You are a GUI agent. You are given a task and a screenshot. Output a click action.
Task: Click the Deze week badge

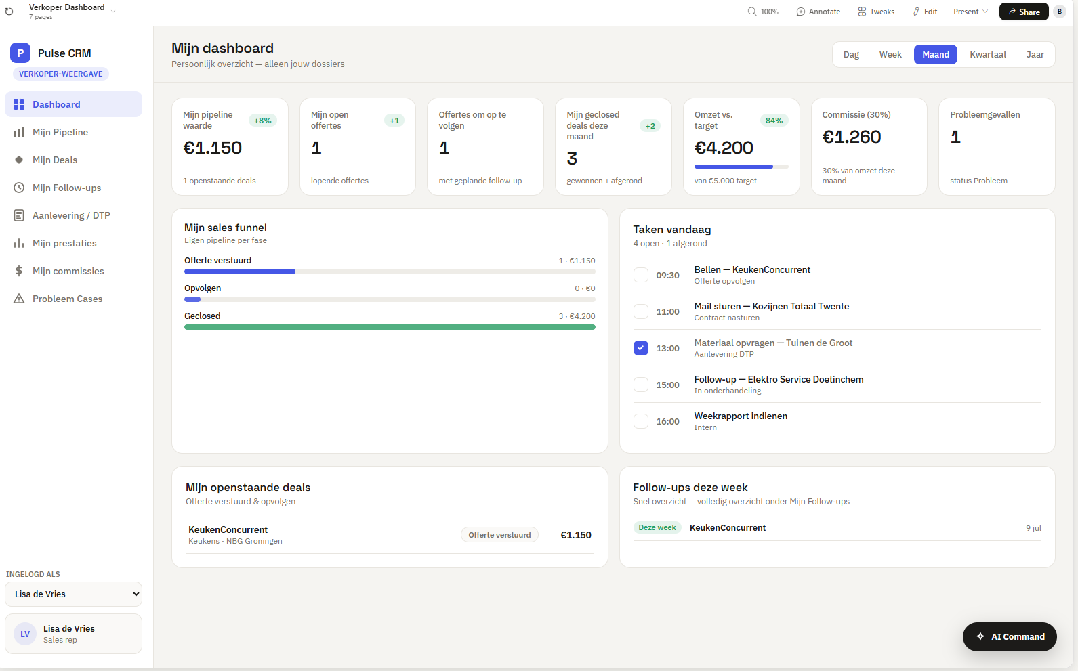657,527
